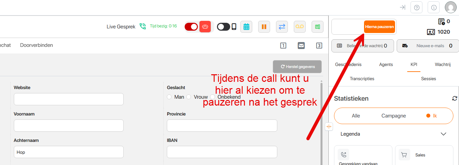Switch to Wachtrij tab

(443, 64)
